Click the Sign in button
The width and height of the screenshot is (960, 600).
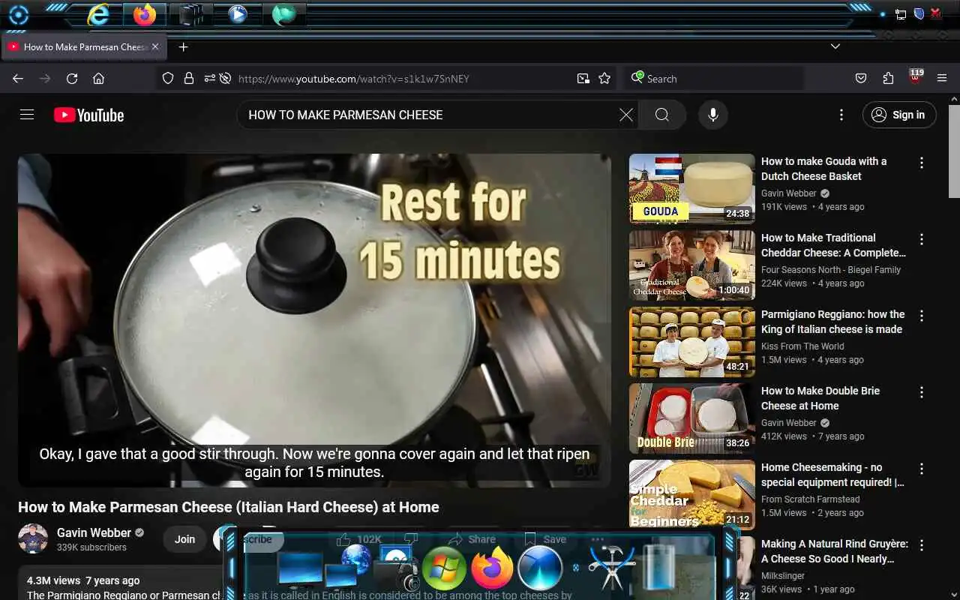coord(899,115)
